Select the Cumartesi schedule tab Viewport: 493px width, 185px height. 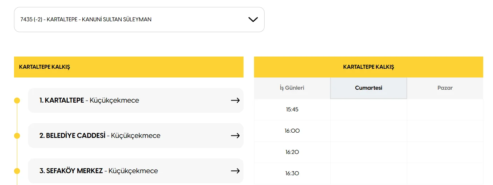tap(368, 88)
